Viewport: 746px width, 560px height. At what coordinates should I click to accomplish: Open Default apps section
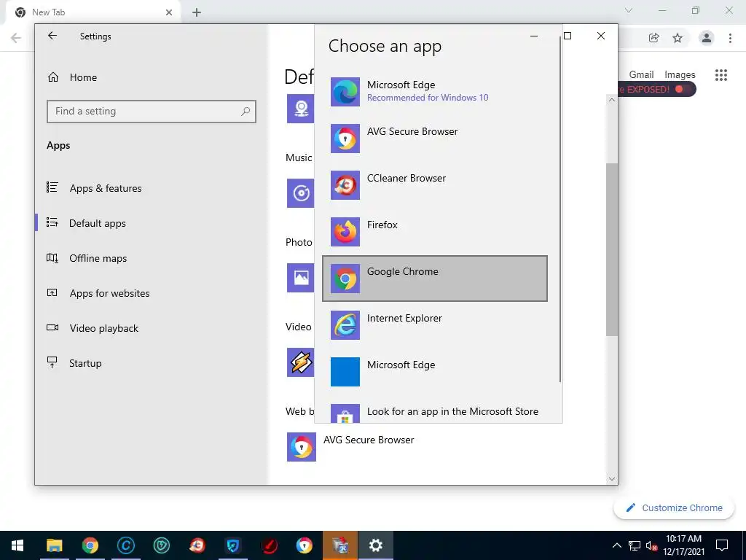coord(86,223)
